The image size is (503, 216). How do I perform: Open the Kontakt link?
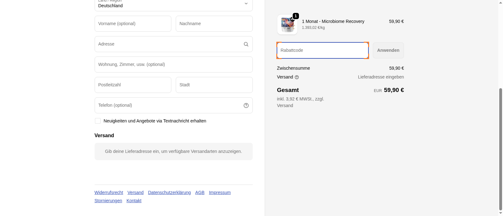pos(134,201)
